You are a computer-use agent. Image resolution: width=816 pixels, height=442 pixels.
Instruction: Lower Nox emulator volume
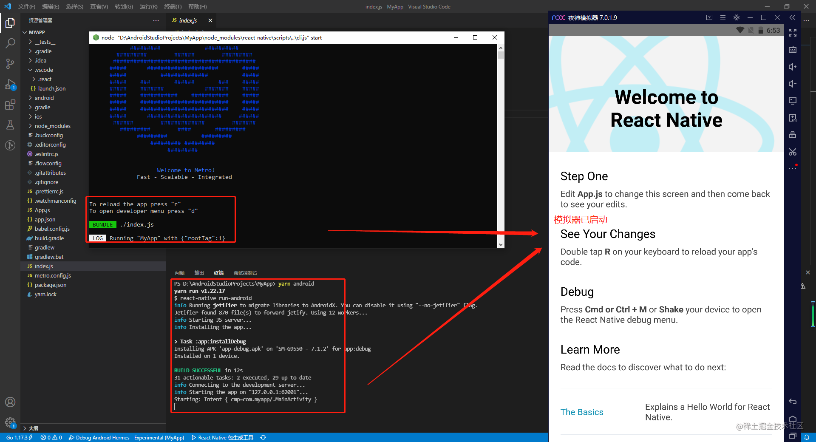[793, 84]
